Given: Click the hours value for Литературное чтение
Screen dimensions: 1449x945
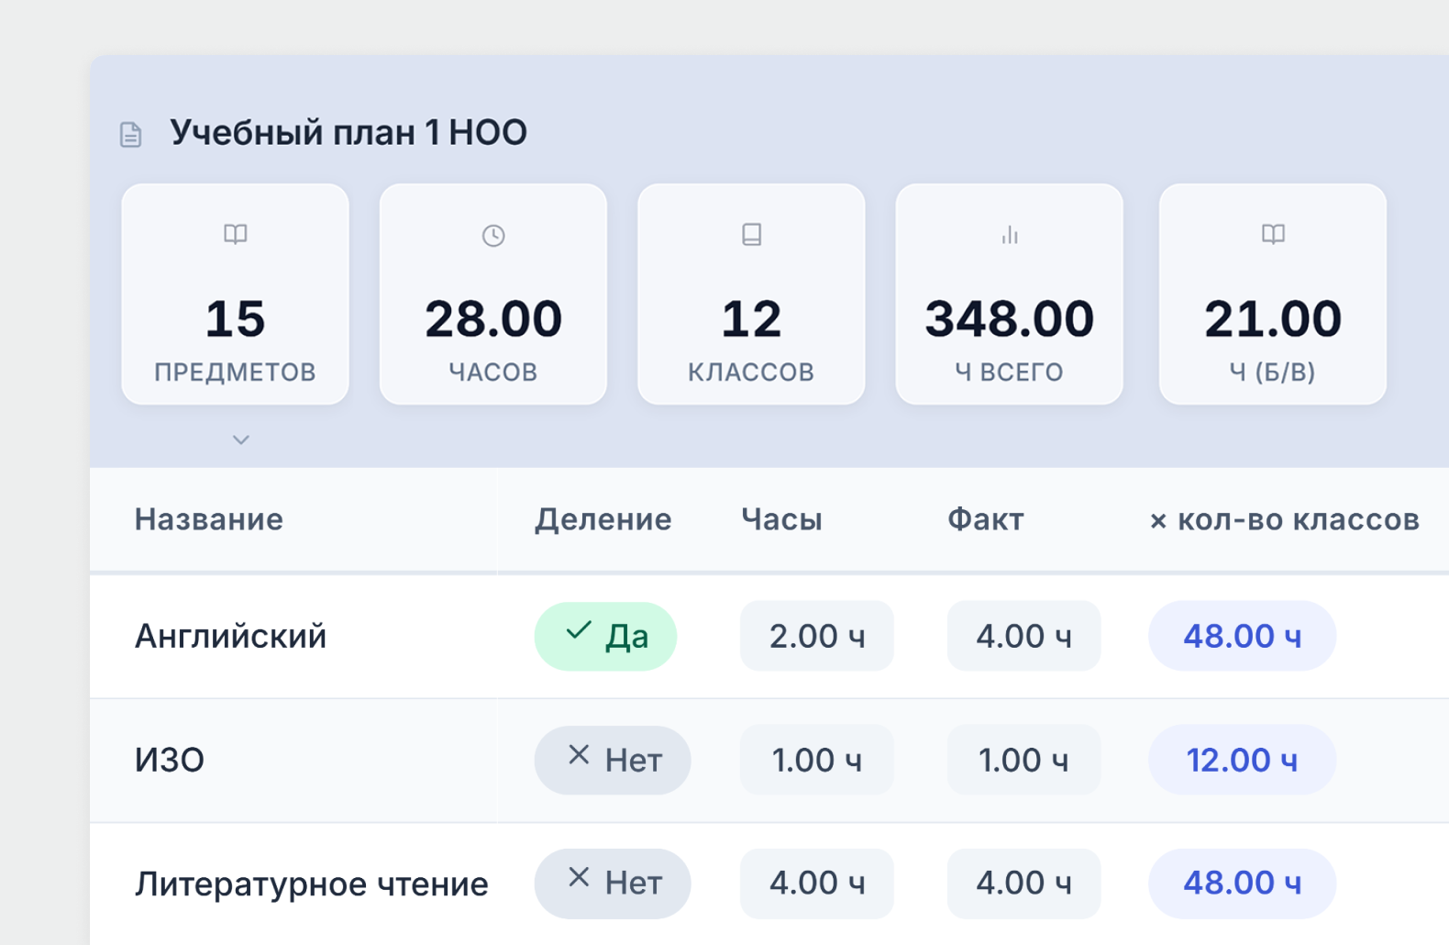Looking at the screenshot, I should [x=817, y=883].
